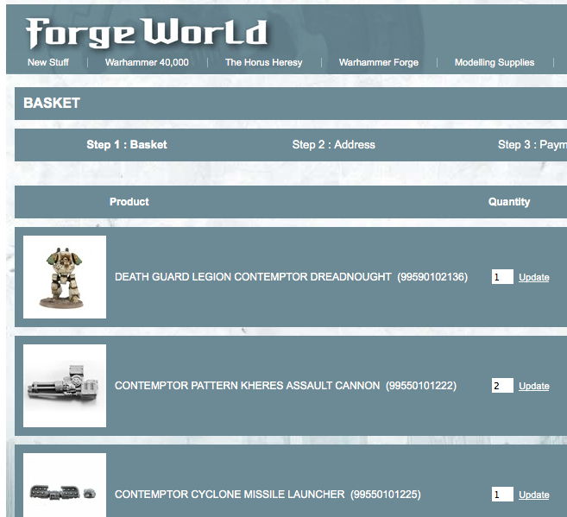This screenshot has height=517, width=567.
Task: Click the Contemptor Pattern Kheres Assault Cannon name
Action: (x=247, y=386)
